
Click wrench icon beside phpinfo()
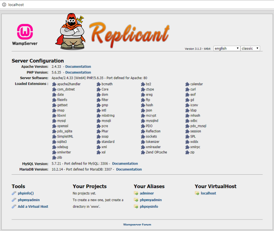(14, 193)
